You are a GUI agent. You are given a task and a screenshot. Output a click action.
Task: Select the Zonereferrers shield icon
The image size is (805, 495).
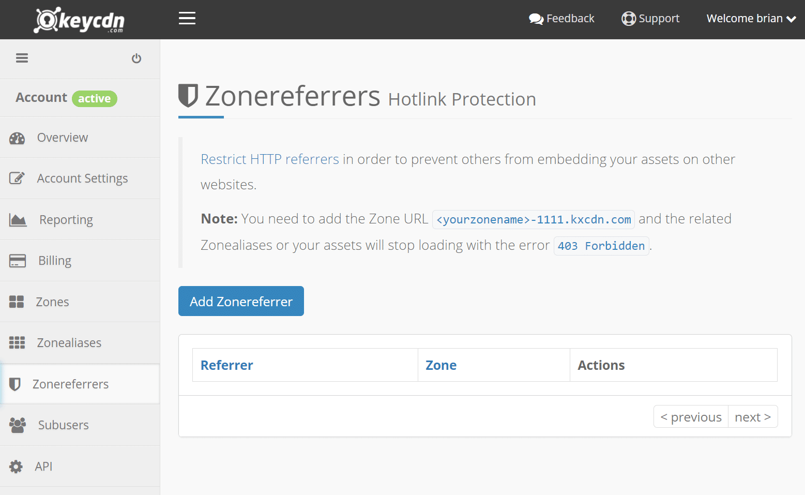pyautogui.click(x=17, y=384)
